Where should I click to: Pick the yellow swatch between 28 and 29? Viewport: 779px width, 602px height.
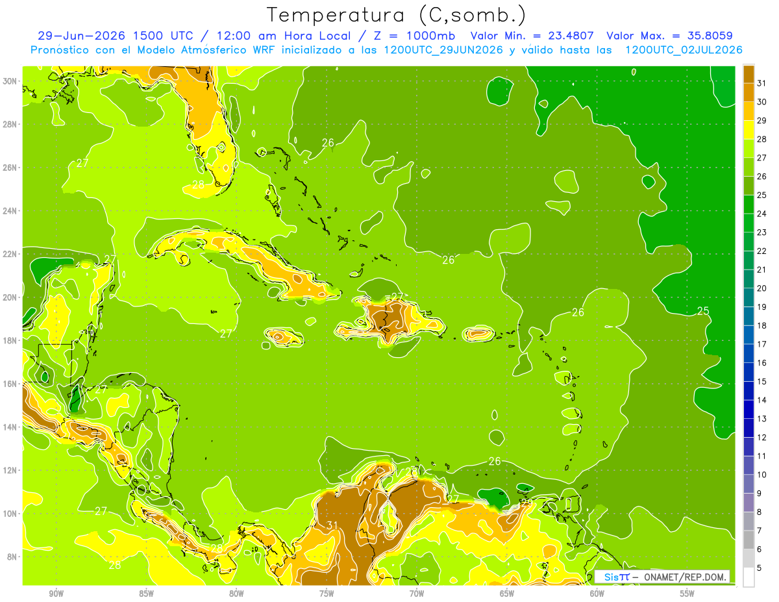click(x=748, y=129)
